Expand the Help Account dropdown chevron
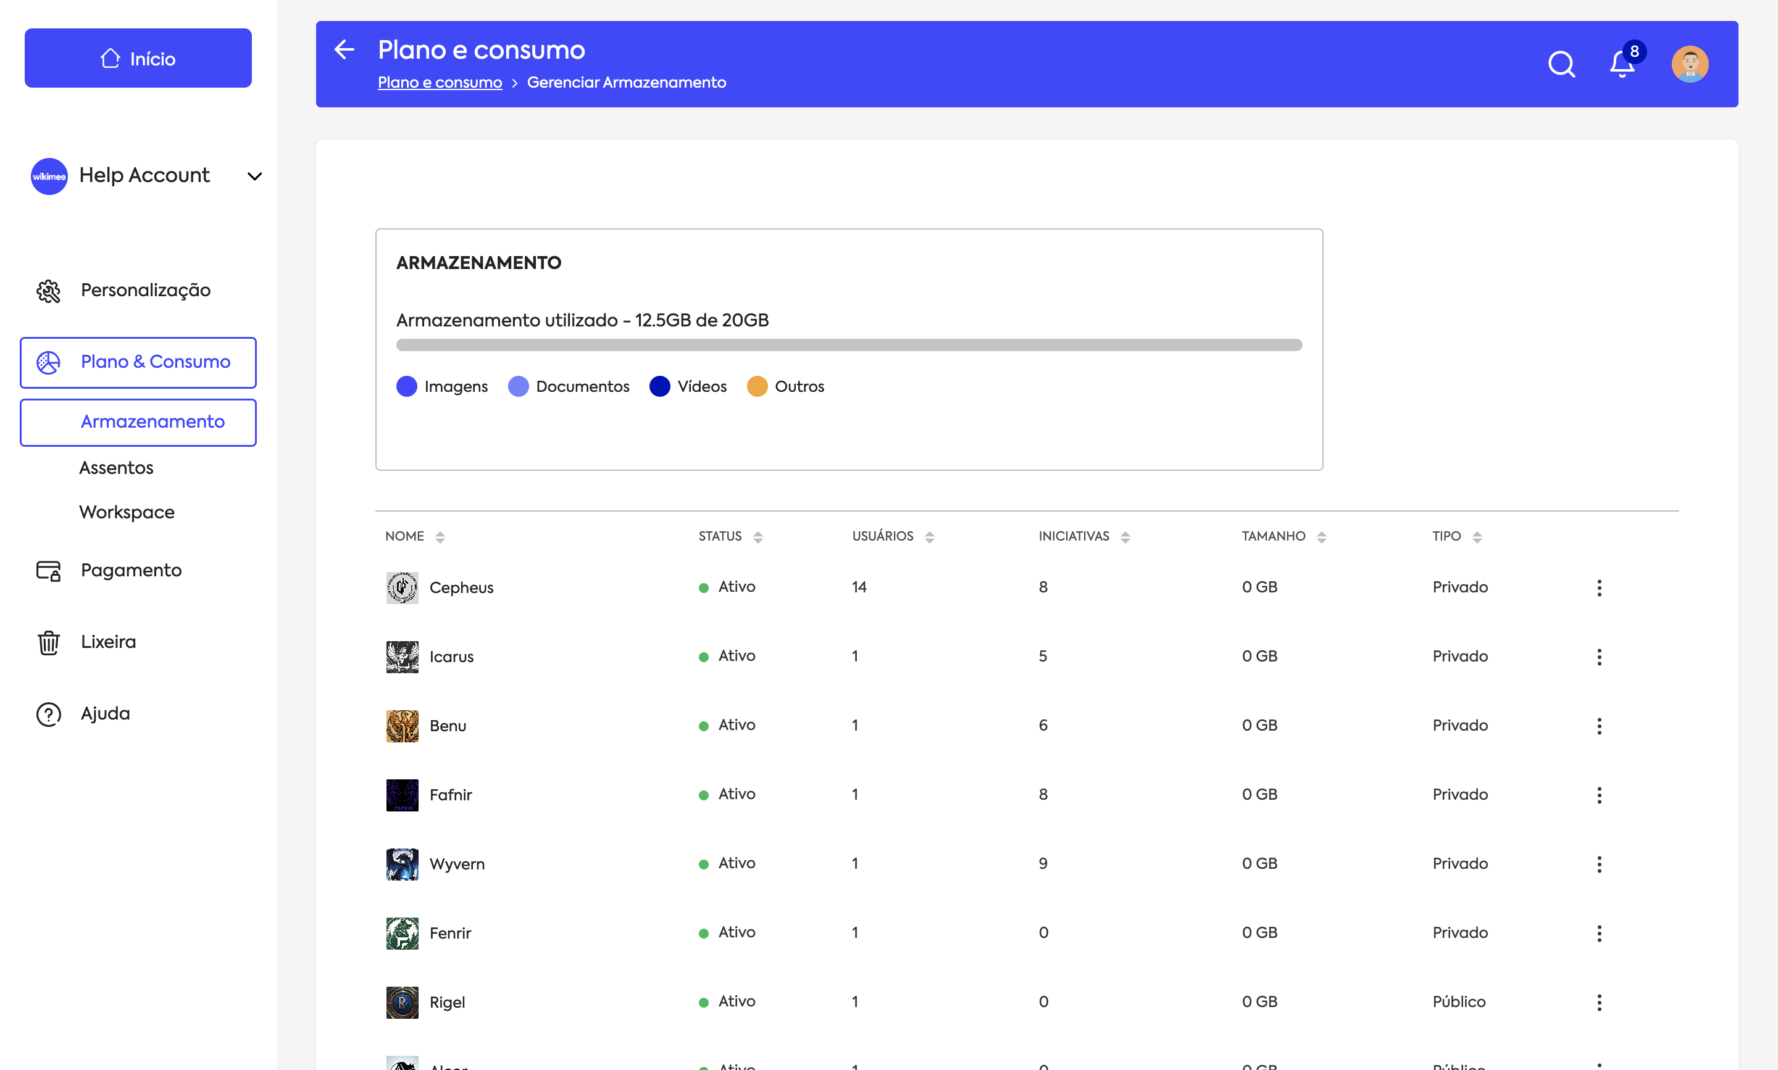 (x=254, y=176)
